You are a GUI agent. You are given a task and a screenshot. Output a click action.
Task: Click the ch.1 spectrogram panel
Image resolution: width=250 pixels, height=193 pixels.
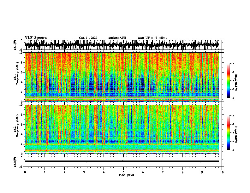122,77
